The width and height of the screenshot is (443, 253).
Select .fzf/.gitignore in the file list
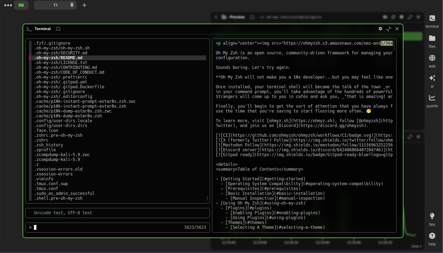[x=52, y=43]
